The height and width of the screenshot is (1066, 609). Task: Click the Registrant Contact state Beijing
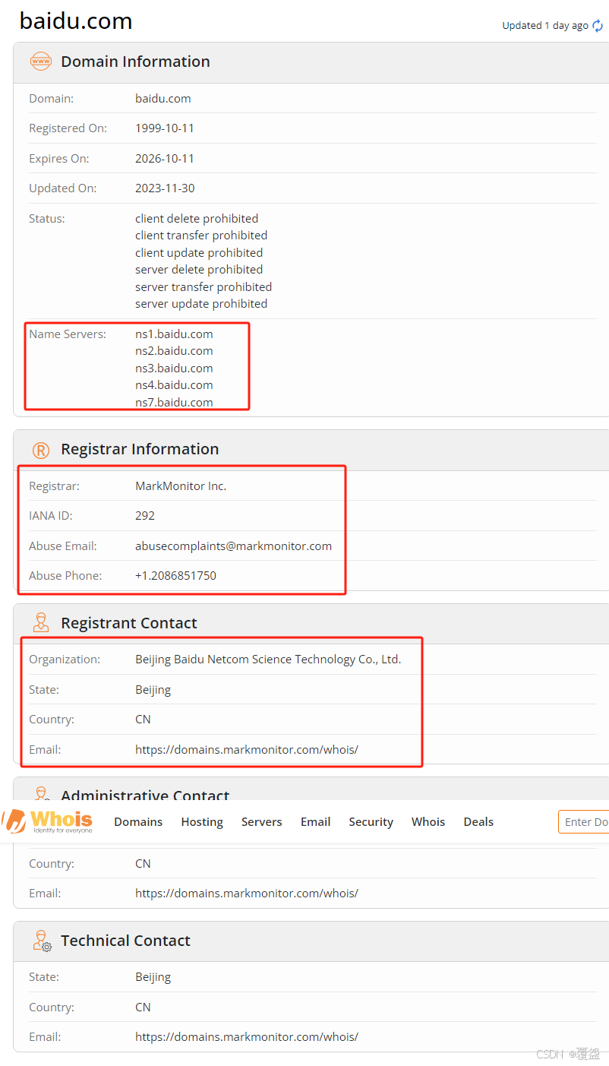click(153, 690)
